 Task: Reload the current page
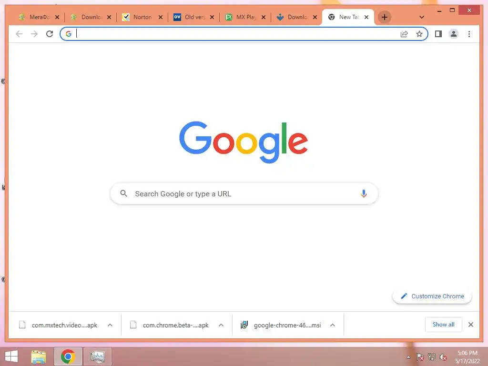point(50,34)
